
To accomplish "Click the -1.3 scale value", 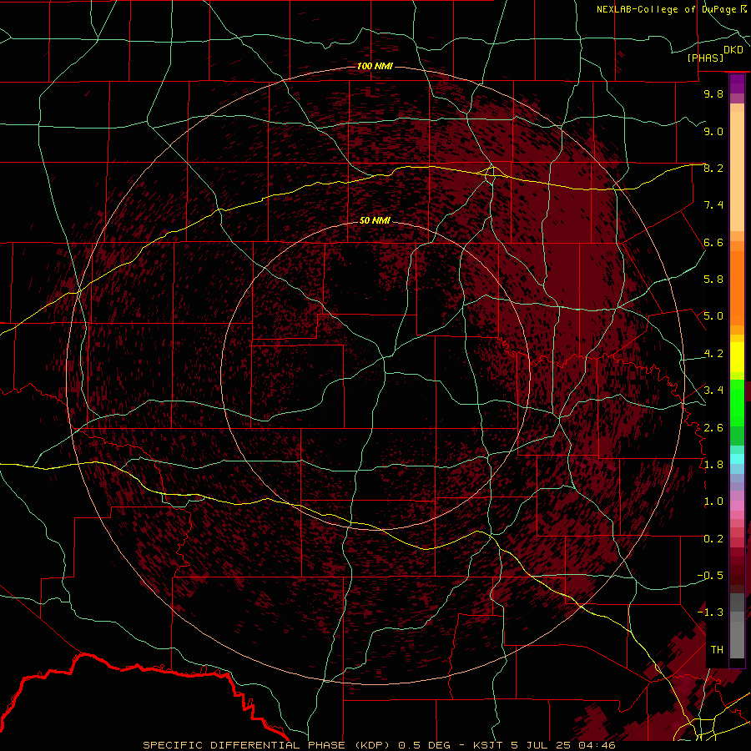I will 710,612.
